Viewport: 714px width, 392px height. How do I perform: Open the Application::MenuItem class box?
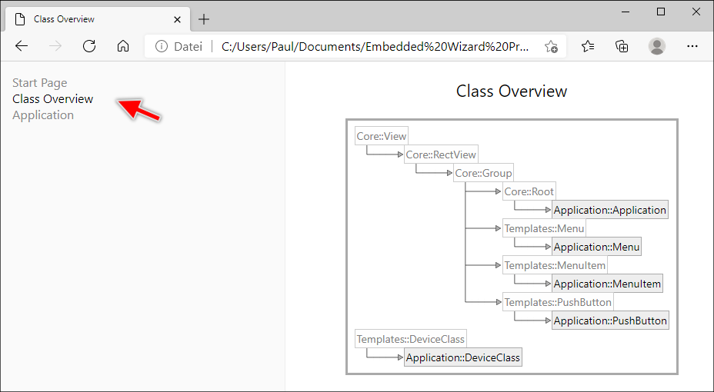click(x=607, y=284)
